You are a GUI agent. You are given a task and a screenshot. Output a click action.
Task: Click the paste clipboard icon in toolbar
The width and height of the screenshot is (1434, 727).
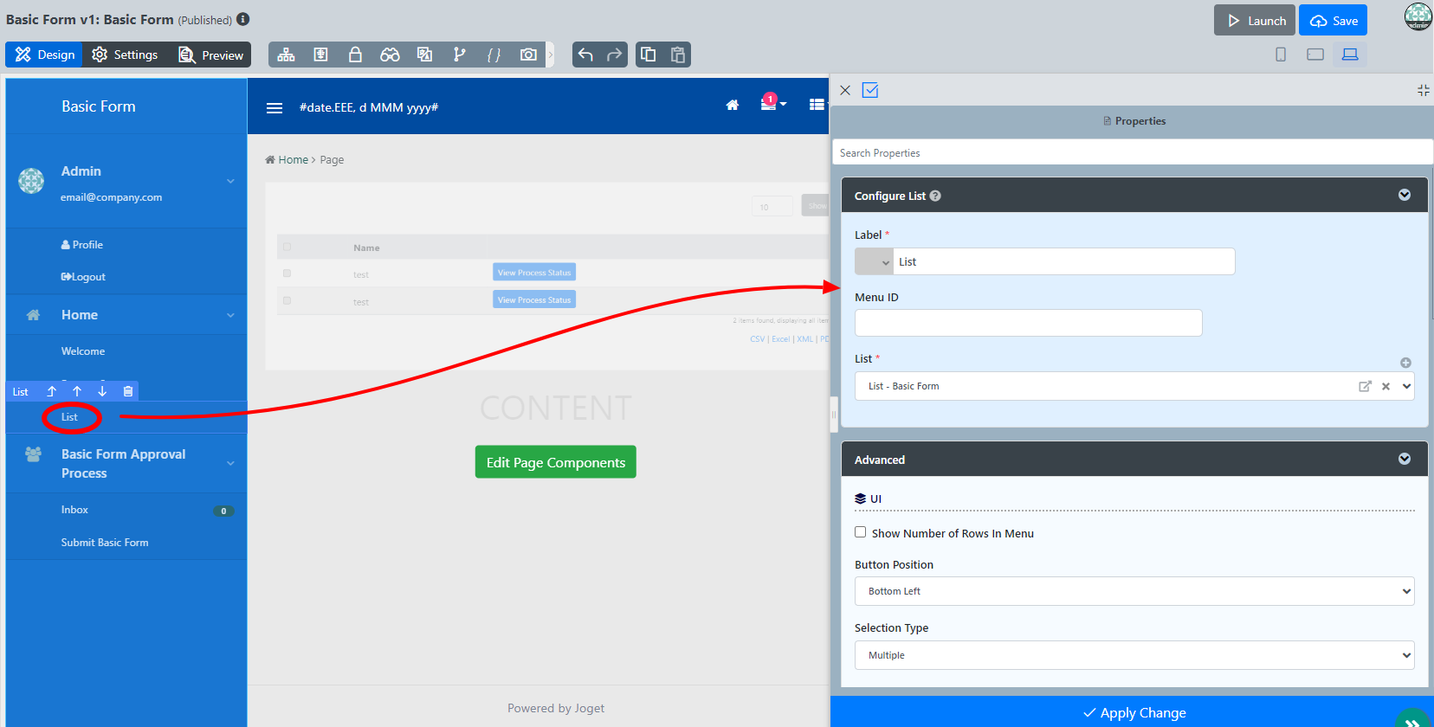[x=678, y=55]
